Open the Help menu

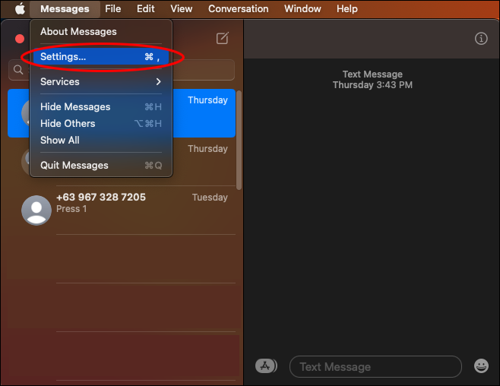pos(347,8)
